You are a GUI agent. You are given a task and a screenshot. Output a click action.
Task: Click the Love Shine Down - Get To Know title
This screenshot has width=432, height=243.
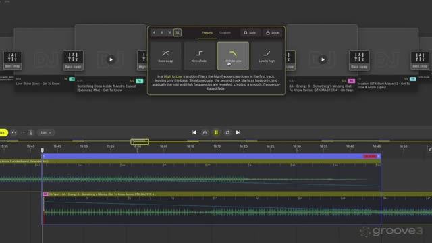coord(38,84)
